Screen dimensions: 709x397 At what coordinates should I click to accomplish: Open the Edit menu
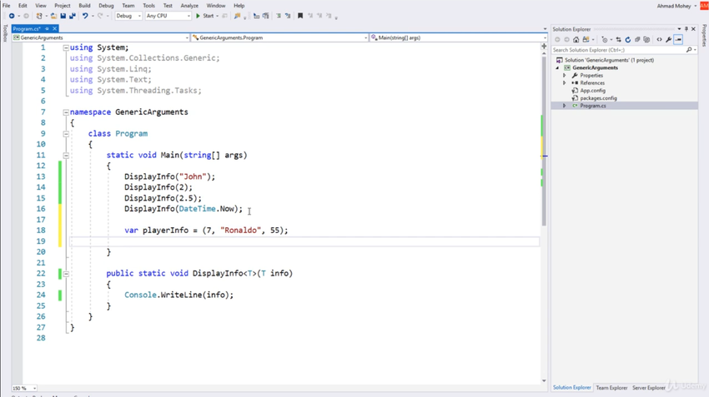coord(23,6)
